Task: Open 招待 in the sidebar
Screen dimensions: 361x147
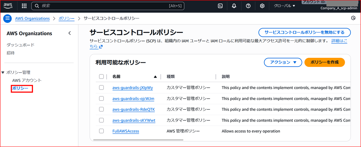Action: point(11,53)
